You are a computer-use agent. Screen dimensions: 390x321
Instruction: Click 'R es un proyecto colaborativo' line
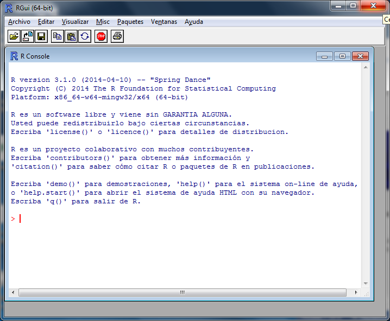click(x=132, y=149)
